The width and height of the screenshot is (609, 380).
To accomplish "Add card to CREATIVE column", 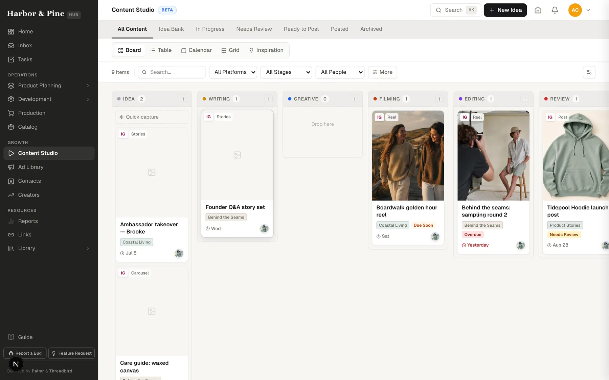I will [354, 99].
